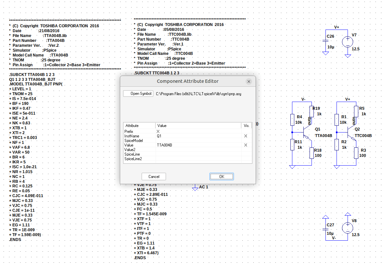Click the Open Symbol button
382x265 pixels.
click(138, 94)
